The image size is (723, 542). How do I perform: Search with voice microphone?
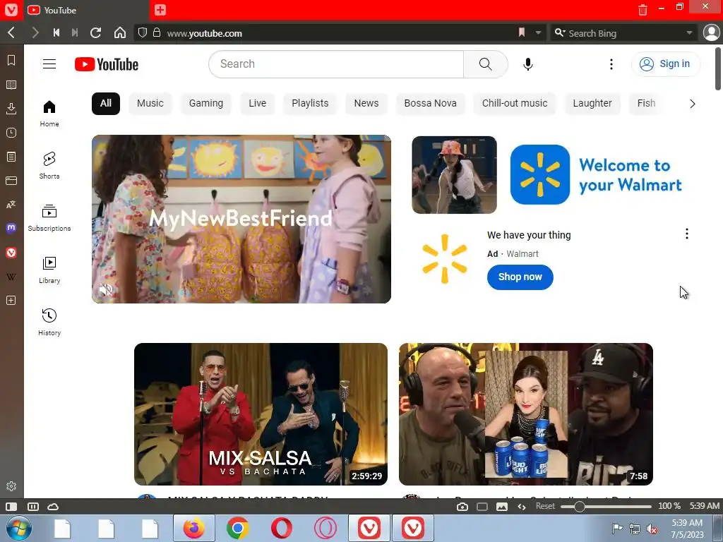click(x=528, y=64)
